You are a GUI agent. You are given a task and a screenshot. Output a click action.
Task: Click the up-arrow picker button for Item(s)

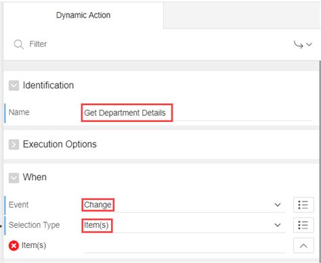(303, 245)
